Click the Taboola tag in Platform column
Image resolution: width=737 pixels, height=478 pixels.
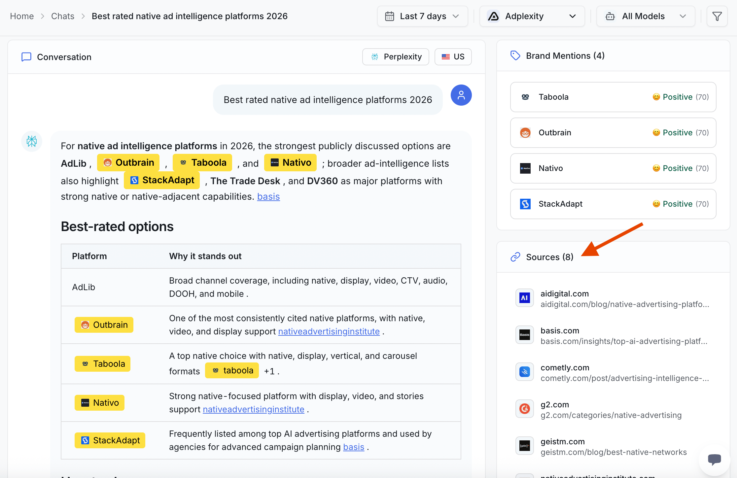pos(102,364)
